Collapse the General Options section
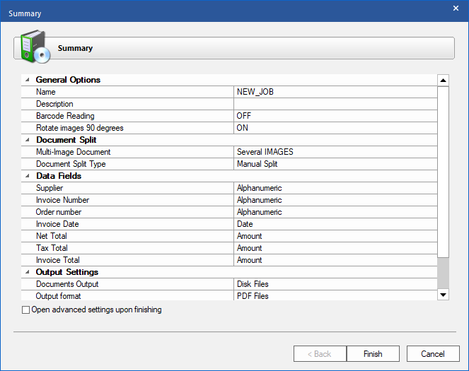 (x=27, y=80)
